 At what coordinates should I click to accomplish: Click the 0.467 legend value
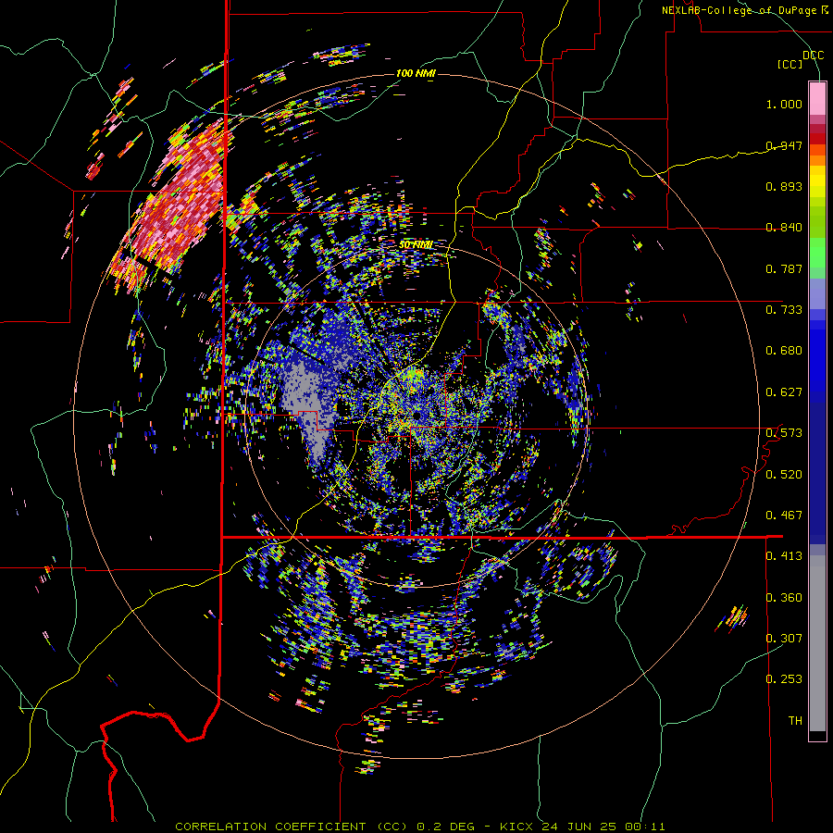[784, 516]
